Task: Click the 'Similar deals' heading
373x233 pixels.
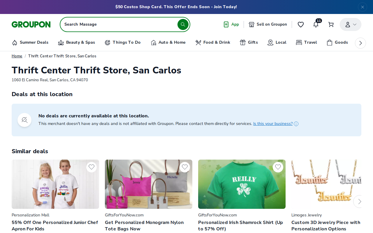Action: [x=30, y=151]
